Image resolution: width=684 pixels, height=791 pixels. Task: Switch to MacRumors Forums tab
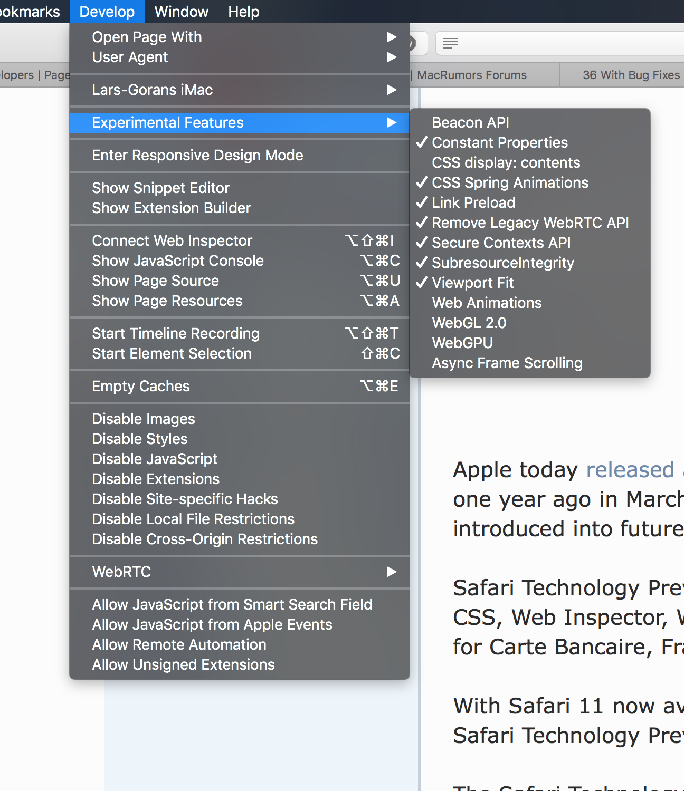(x=484, y=75)
